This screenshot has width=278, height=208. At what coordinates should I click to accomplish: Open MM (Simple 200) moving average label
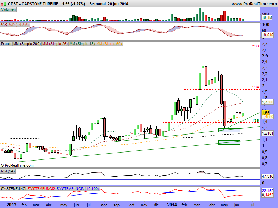[x=27, y=44]
